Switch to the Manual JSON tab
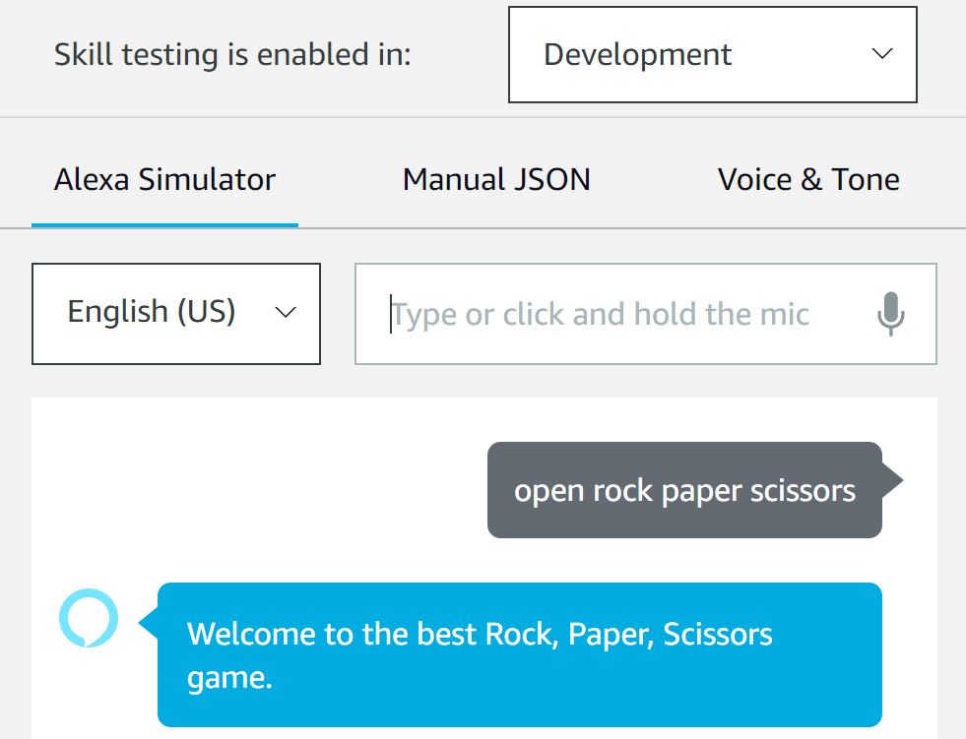The width and height of the screenshot is (966, 739). [x=496, y=180]
